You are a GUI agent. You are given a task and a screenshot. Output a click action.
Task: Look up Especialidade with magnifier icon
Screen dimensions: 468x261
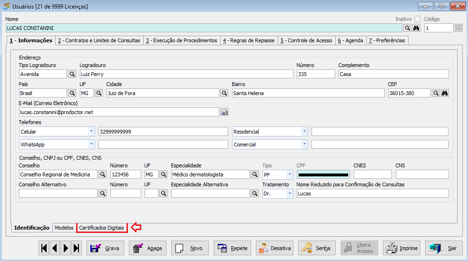254,174
